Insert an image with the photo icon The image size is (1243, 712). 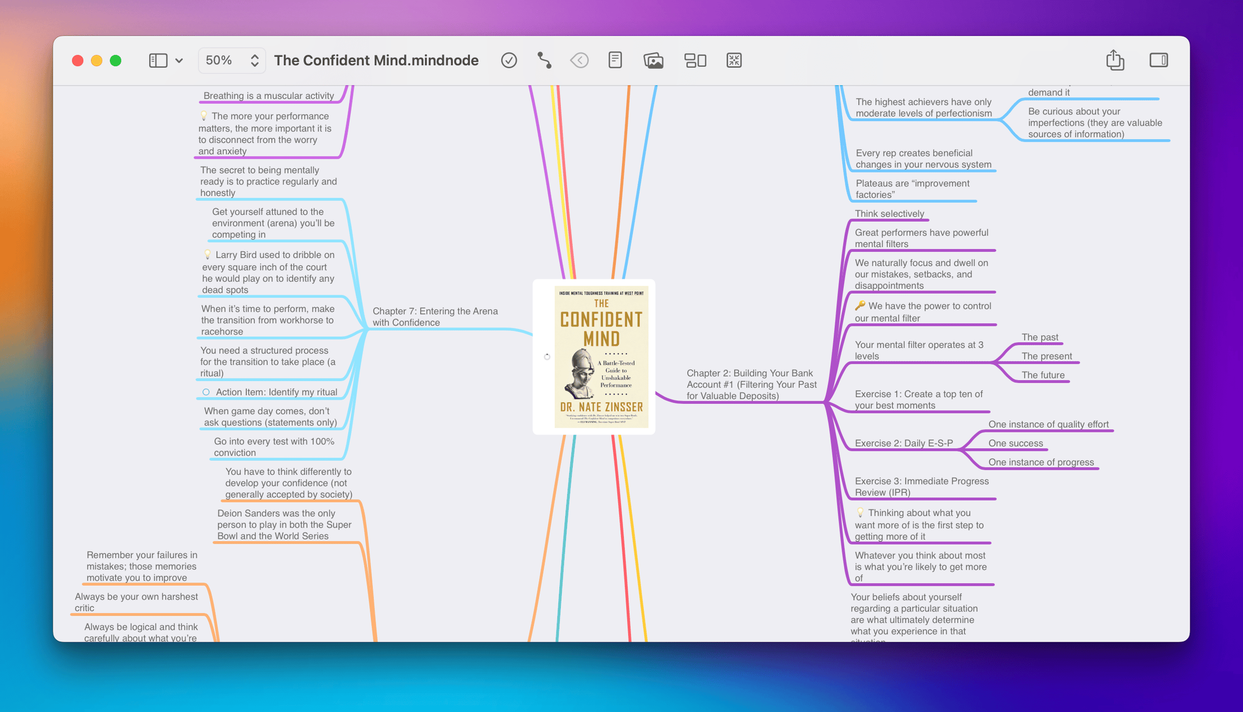[654, 61]
